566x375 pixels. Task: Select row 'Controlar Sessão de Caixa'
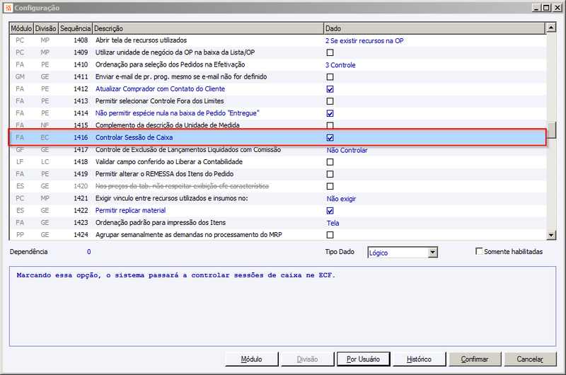click(x=277, y=137)
